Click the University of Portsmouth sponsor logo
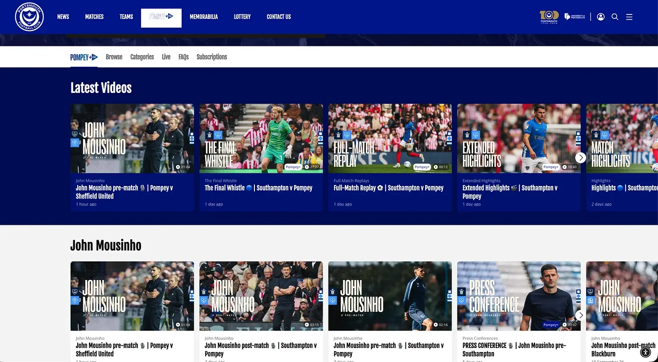658x362 pixels. click(x=575, y=17)
